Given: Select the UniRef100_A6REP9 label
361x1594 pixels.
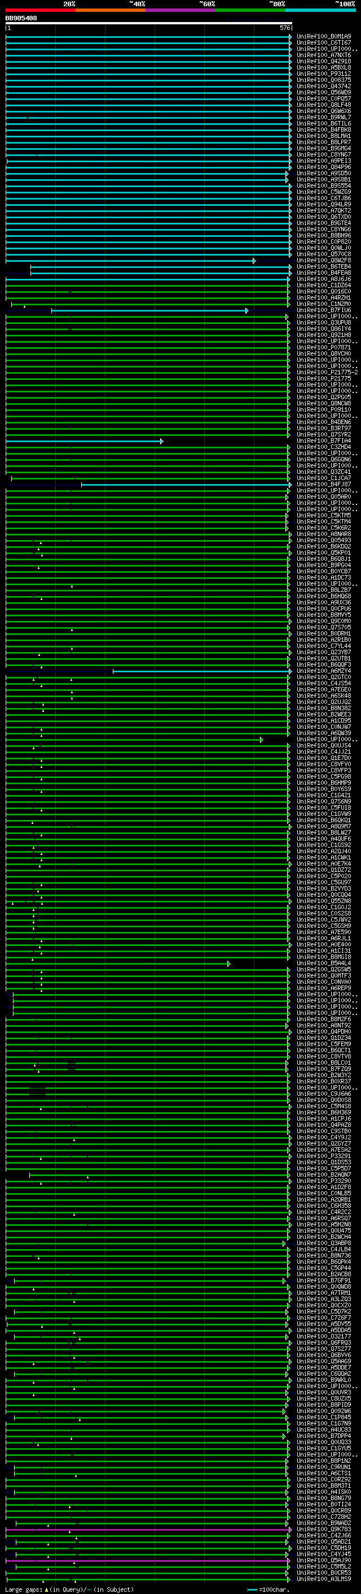Looking at the screenshot, I should point(323,988).
